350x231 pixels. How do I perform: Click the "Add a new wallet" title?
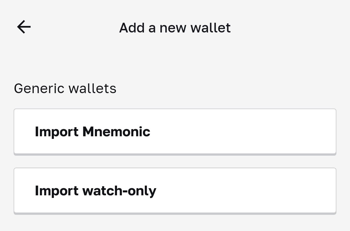175,28
